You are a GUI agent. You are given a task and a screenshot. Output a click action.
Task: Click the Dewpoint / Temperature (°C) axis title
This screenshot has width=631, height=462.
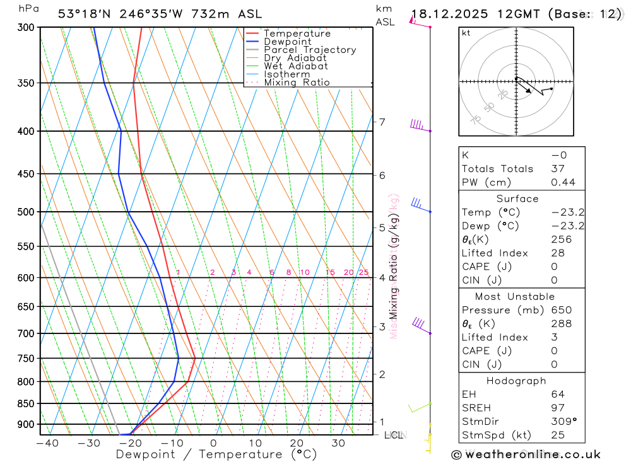[x=216, y=454]
